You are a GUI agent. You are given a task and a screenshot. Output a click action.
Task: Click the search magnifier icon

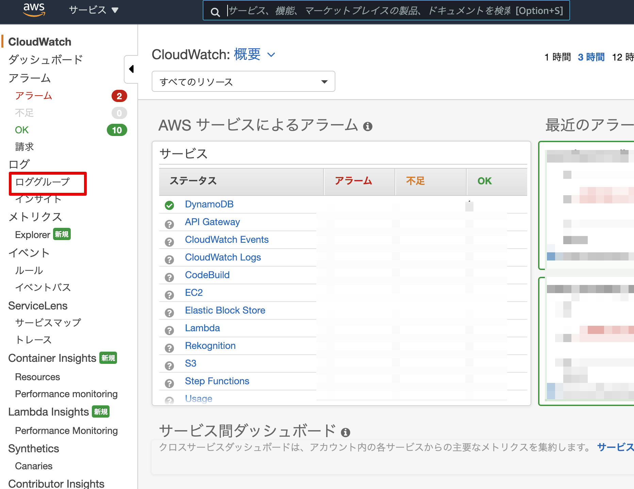pyautogui.click(x=215, y=12)
